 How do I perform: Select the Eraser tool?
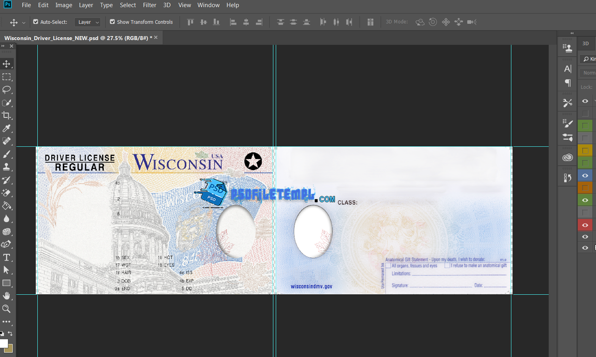click(x=7, y=192)
